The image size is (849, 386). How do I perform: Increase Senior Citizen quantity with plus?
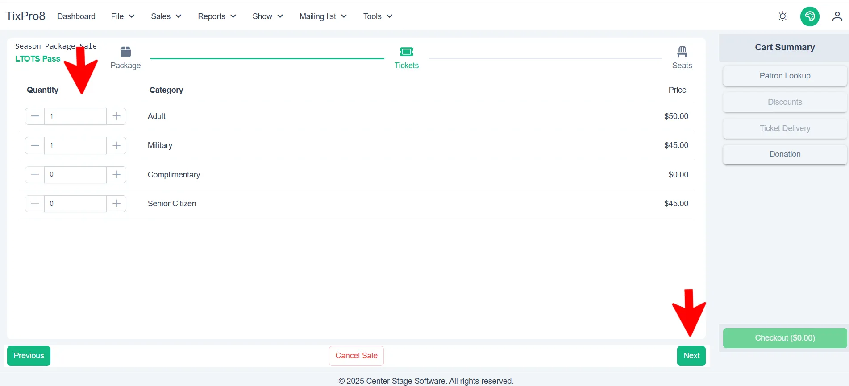pyautogui.click(x=117, y=204)
